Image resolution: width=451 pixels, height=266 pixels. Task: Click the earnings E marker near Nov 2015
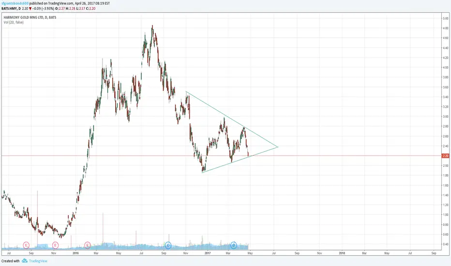point(55,245)
